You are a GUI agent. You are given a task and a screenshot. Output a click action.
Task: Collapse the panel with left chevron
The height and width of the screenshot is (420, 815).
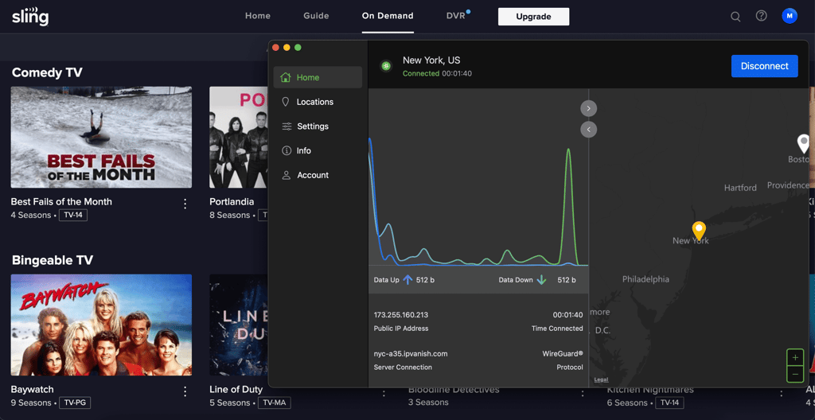pyautogui.click(x=588, y=130)
